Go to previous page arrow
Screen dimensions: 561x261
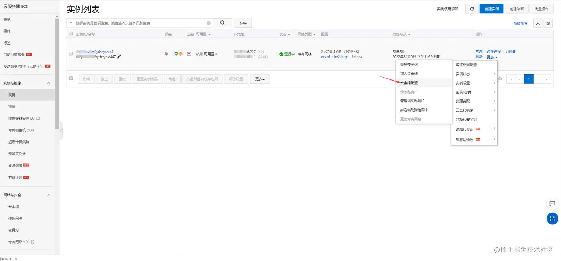tap(520, 79)
